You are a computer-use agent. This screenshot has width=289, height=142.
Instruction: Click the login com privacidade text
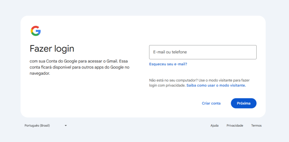167,86
